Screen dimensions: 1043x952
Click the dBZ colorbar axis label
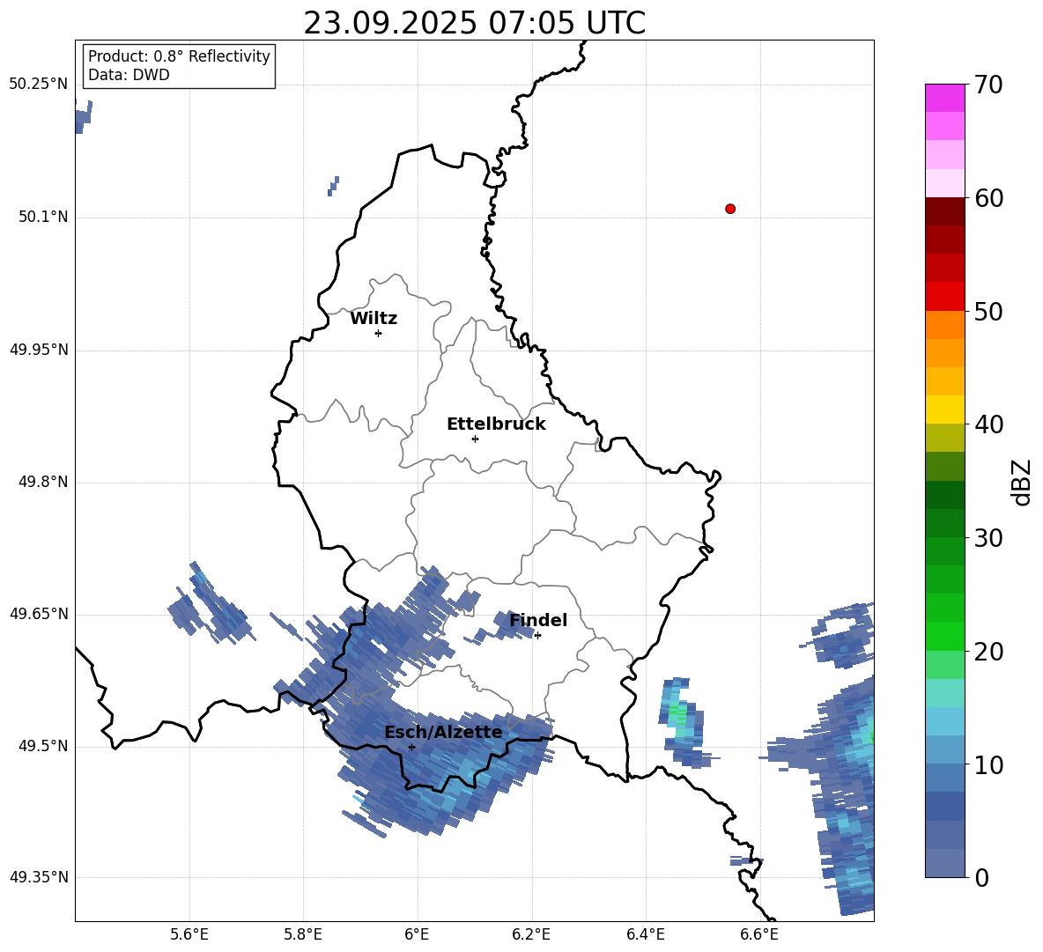1023,482
